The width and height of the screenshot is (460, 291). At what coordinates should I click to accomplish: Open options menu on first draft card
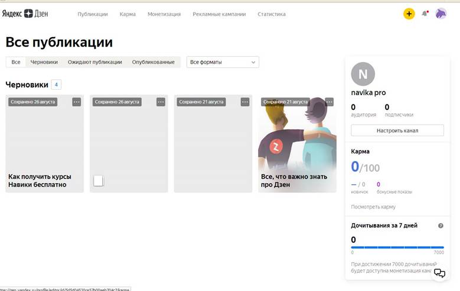coord(76,102)
